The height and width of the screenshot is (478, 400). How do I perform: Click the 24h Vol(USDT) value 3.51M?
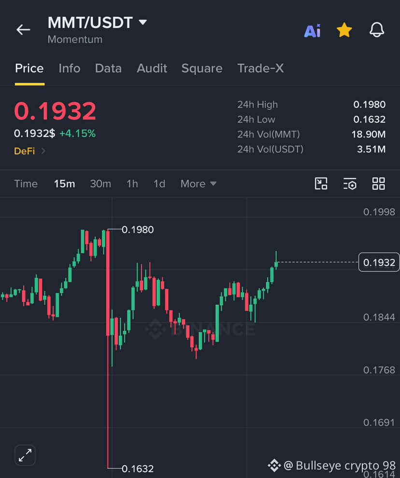371,149
